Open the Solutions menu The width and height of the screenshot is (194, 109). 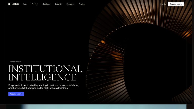tap(46, 4)
